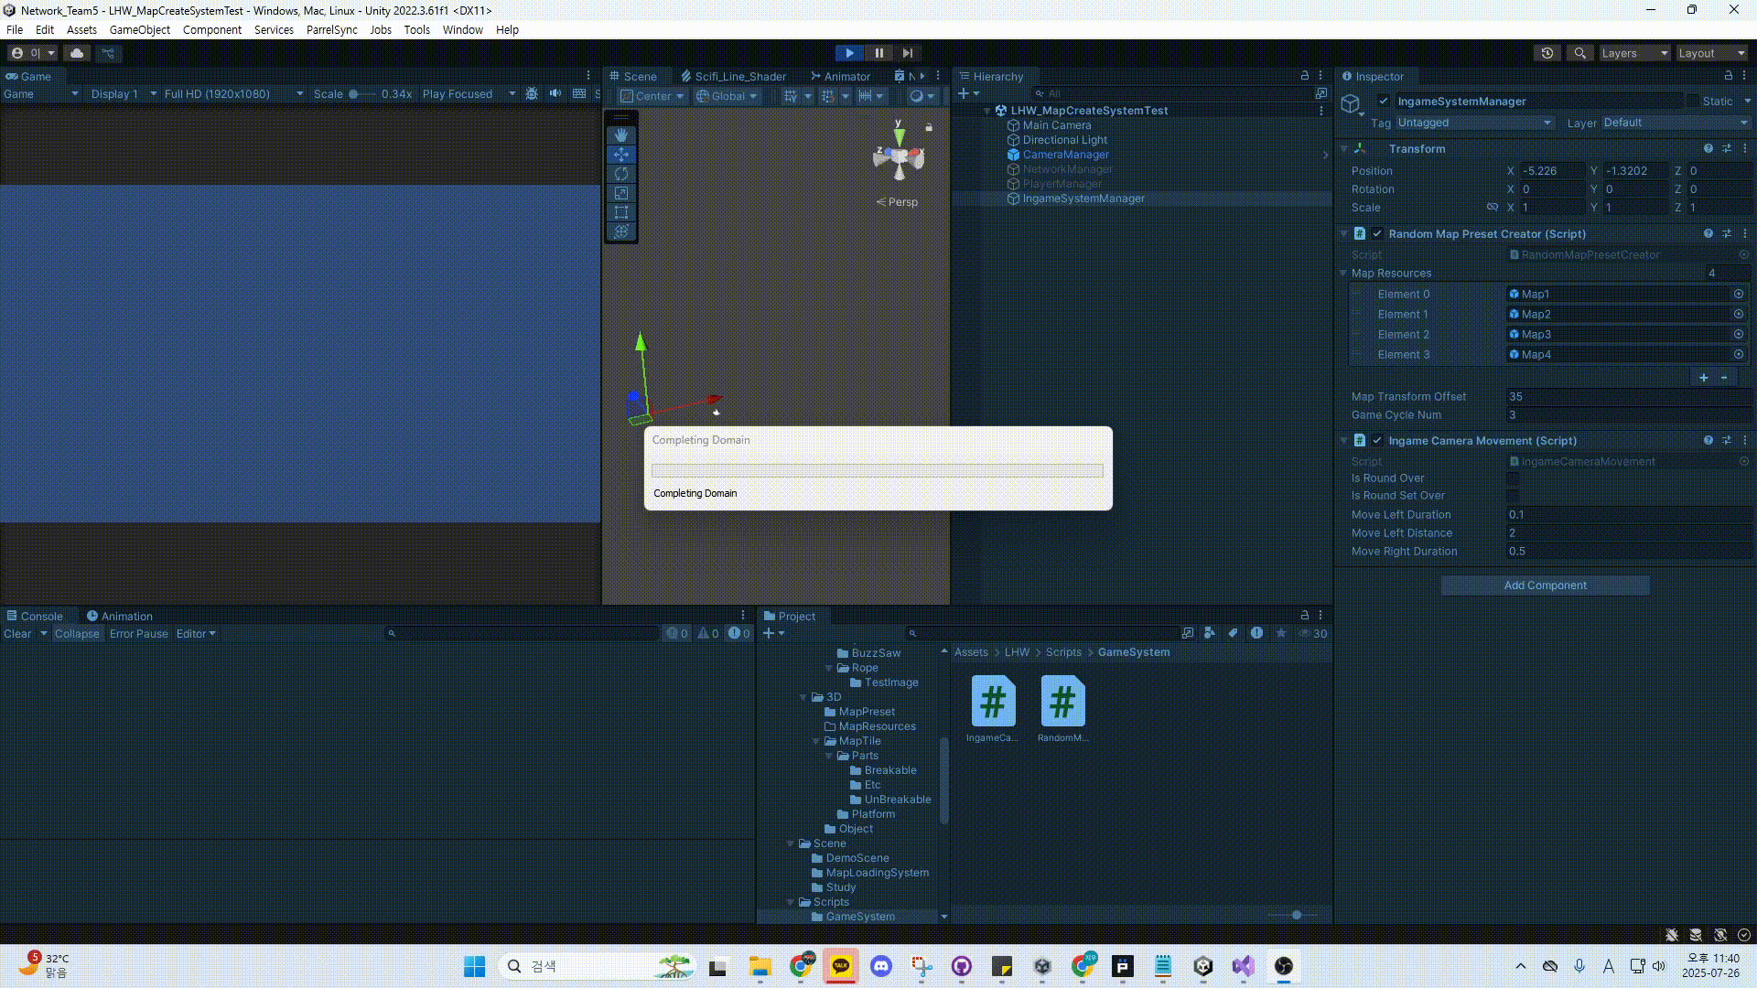Click the Add Component button

click(1545, 585)
